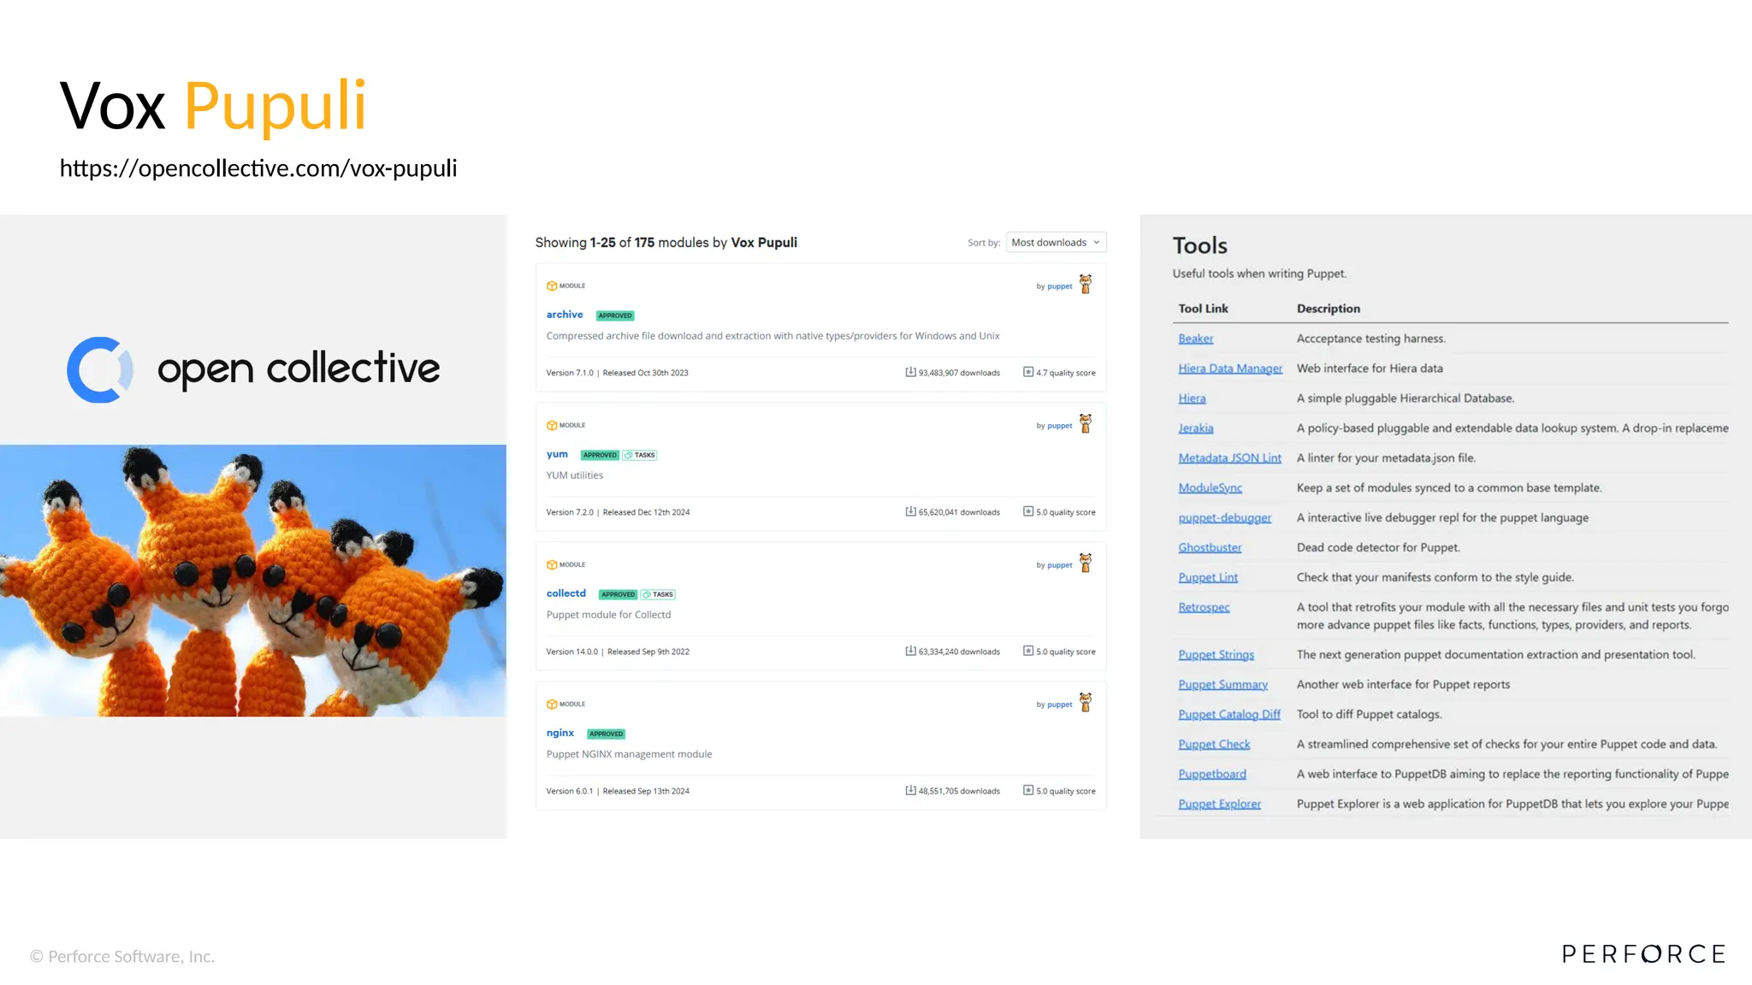Screen dimensions: 1752x985
Task: Click '4.7 quality score' on archive card
Action: click(1065, 373)
